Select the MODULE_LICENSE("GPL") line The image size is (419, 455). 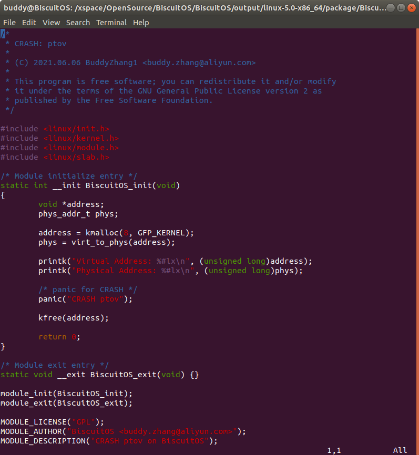pyautogui.click(x=52, y=422)
